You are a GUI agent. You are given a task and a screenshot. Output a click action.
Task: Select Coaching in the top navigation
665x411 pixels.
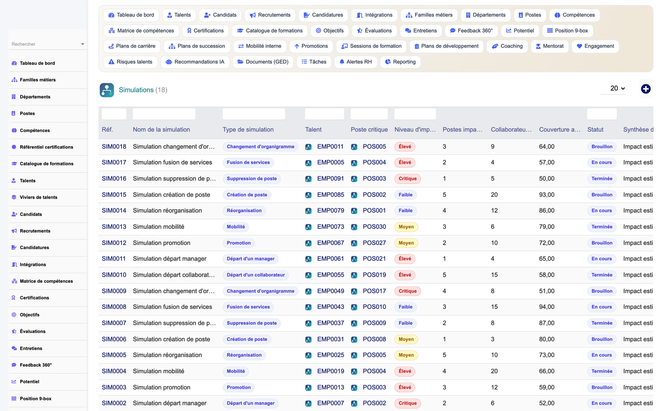coord(507,46)
